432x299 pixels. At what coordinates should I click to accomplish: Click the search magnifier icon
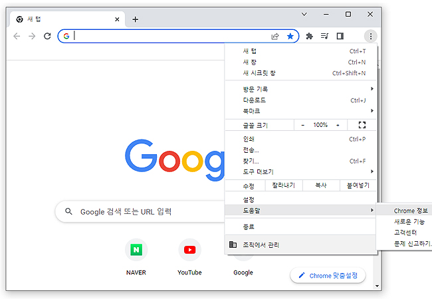click(68, 211)
